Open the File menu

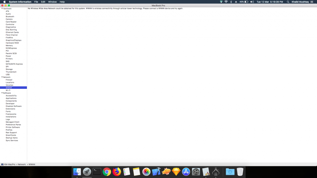click(36, 2)
